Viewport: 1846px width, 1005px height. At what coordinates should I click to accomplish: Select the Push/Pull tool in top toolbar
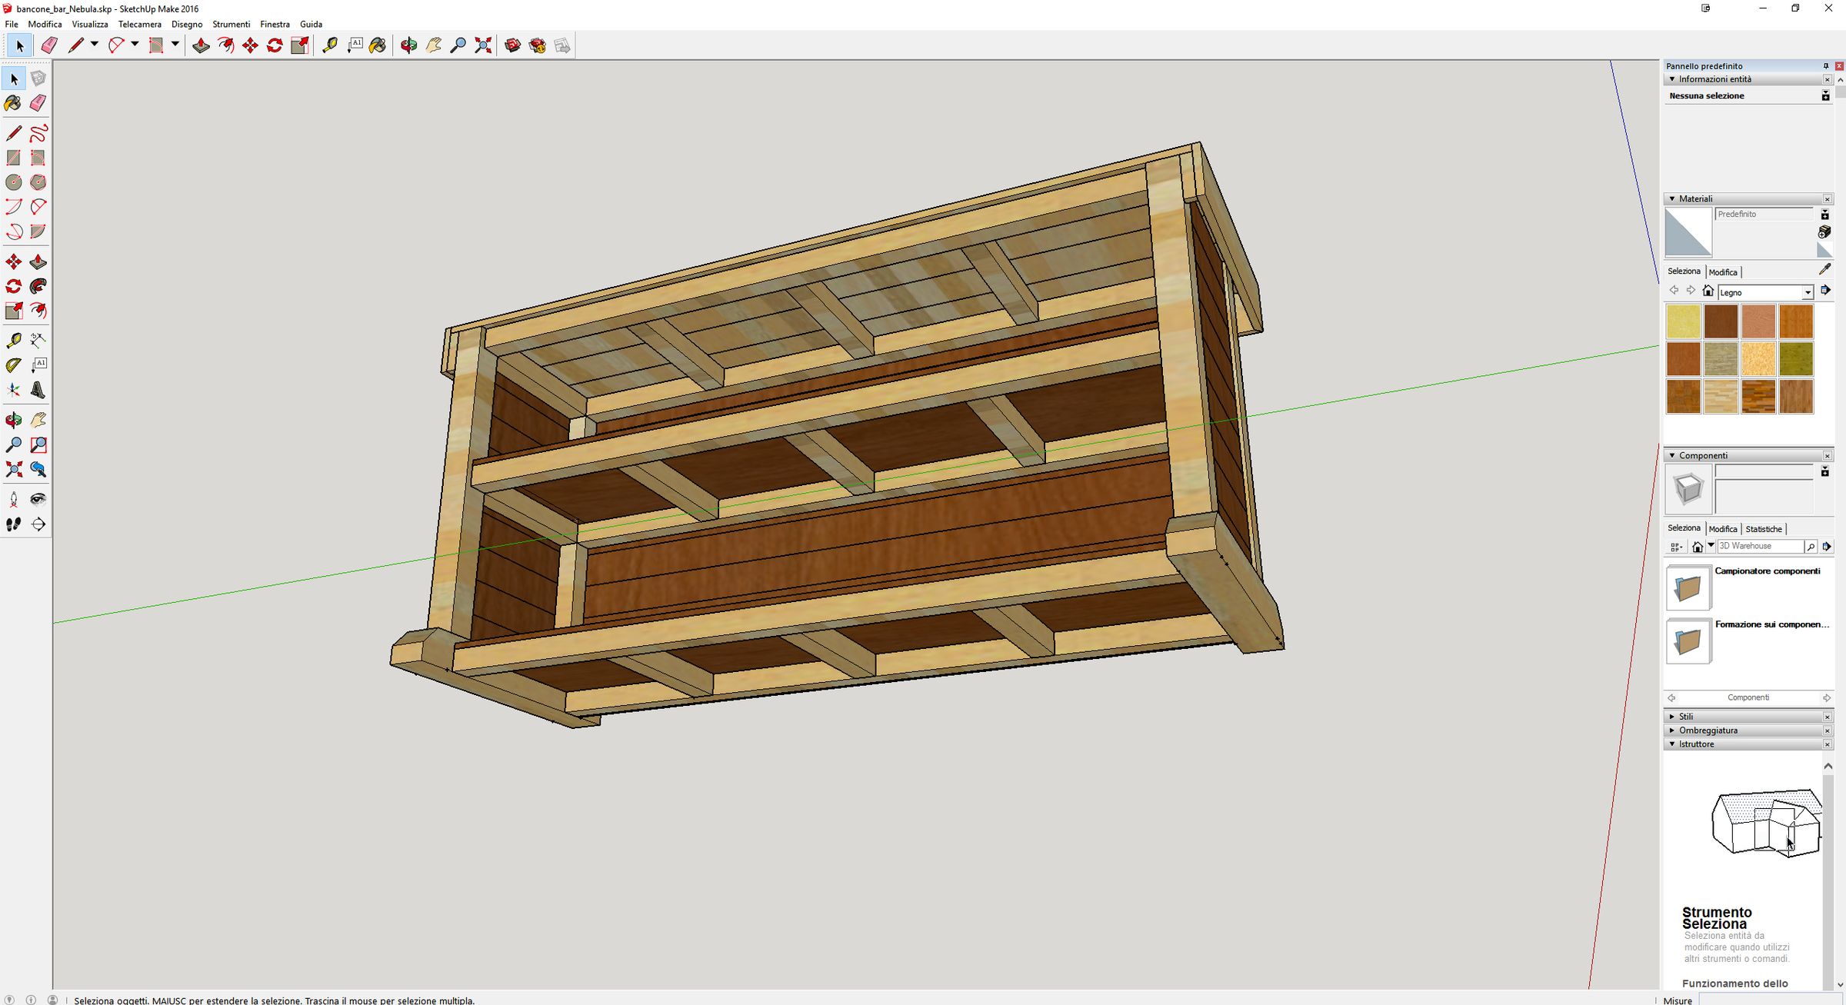point(201,45)
